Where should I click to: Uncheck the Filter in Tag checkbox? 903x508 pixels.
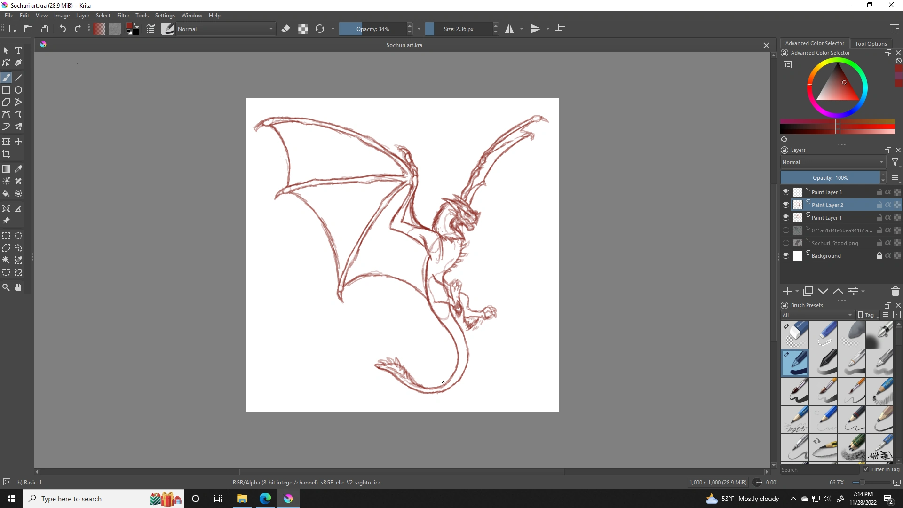click(865, 469)
